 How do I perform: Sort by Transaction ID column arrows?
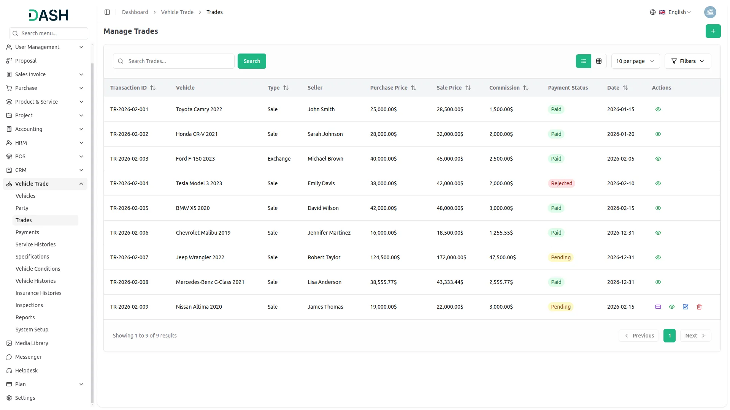coord(153,88)
